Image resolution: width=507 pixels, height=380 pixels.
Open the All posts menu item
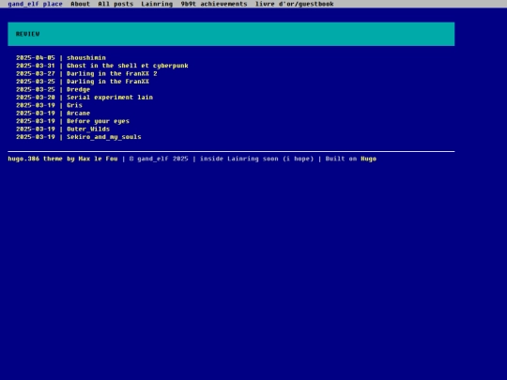point(115,4)
